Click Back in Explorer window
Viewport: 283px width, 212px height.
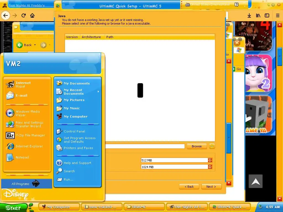[x=24, y=45]
